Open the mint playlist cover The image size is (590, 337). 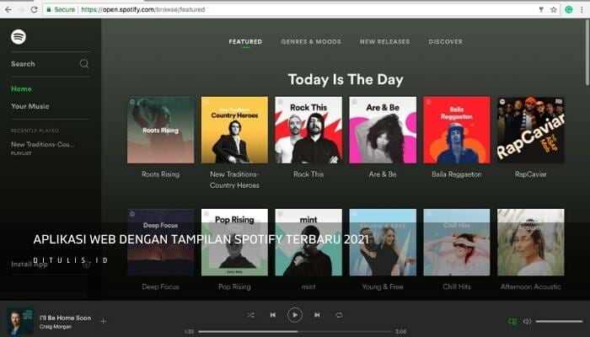[308, 243]
